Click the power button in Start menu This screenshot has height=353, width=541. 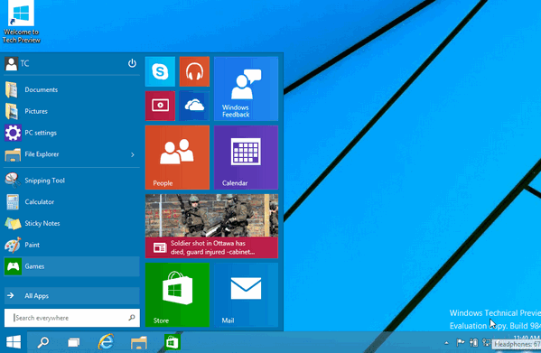[x=132, y=63]
